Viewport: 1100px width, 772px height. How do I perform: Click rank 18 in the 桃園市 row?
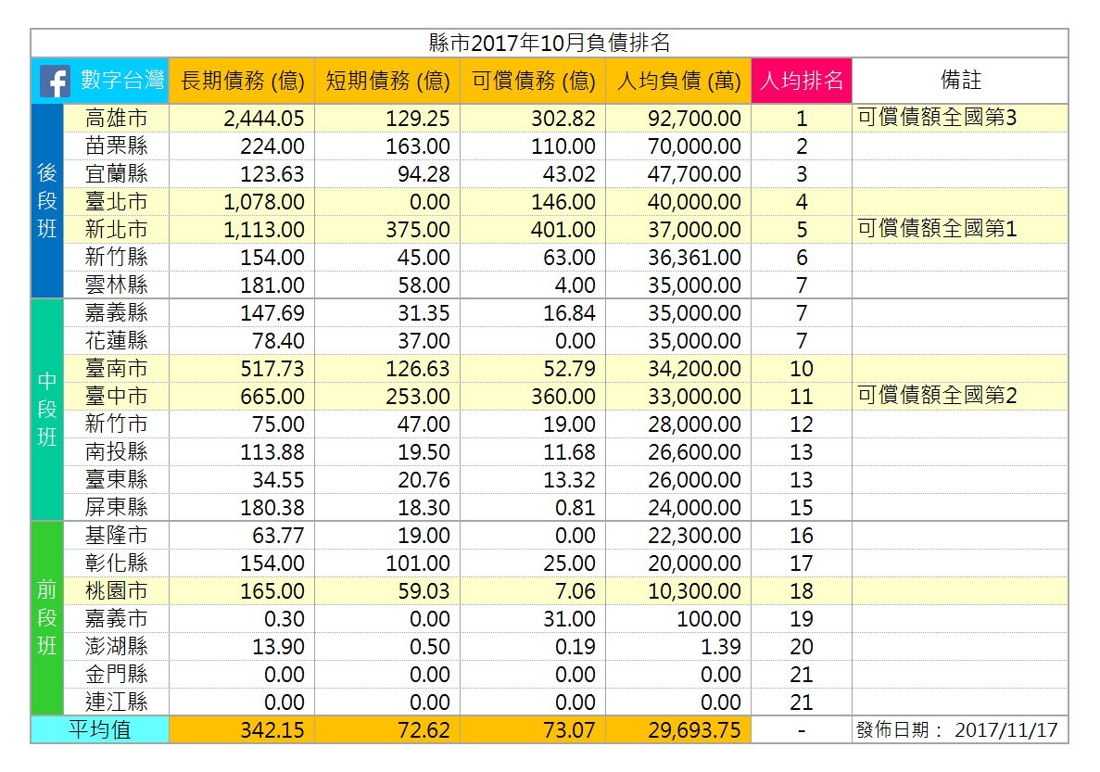802,591
